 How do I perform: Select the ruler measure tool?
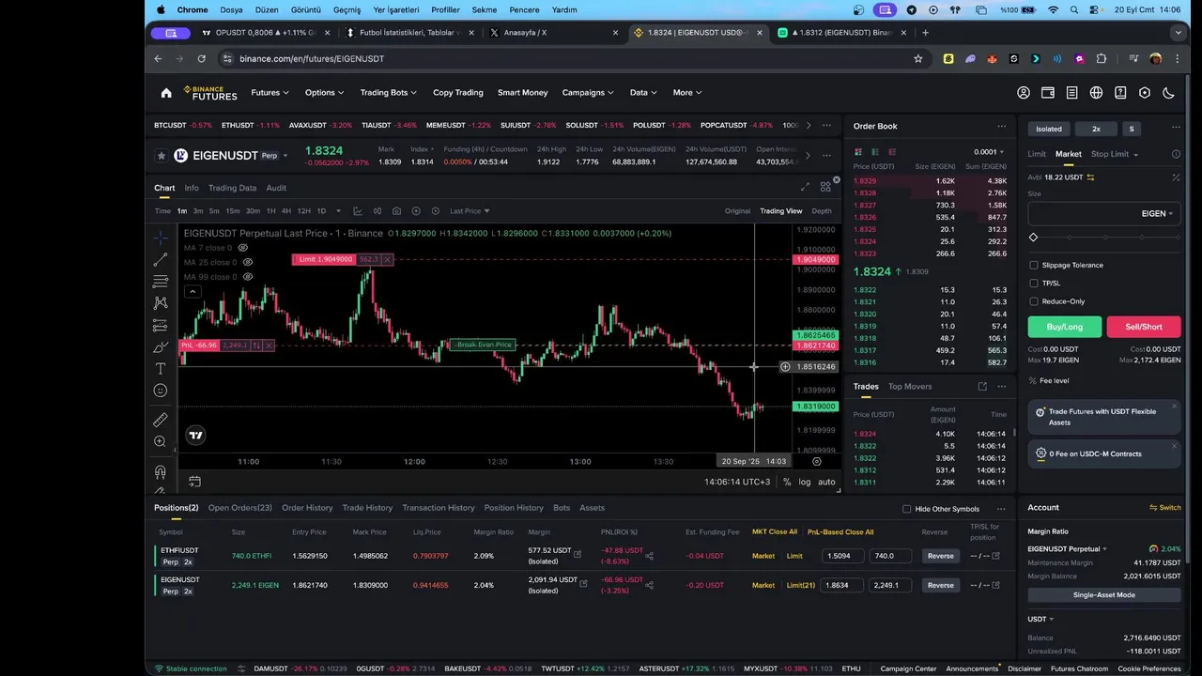(161, 420)
